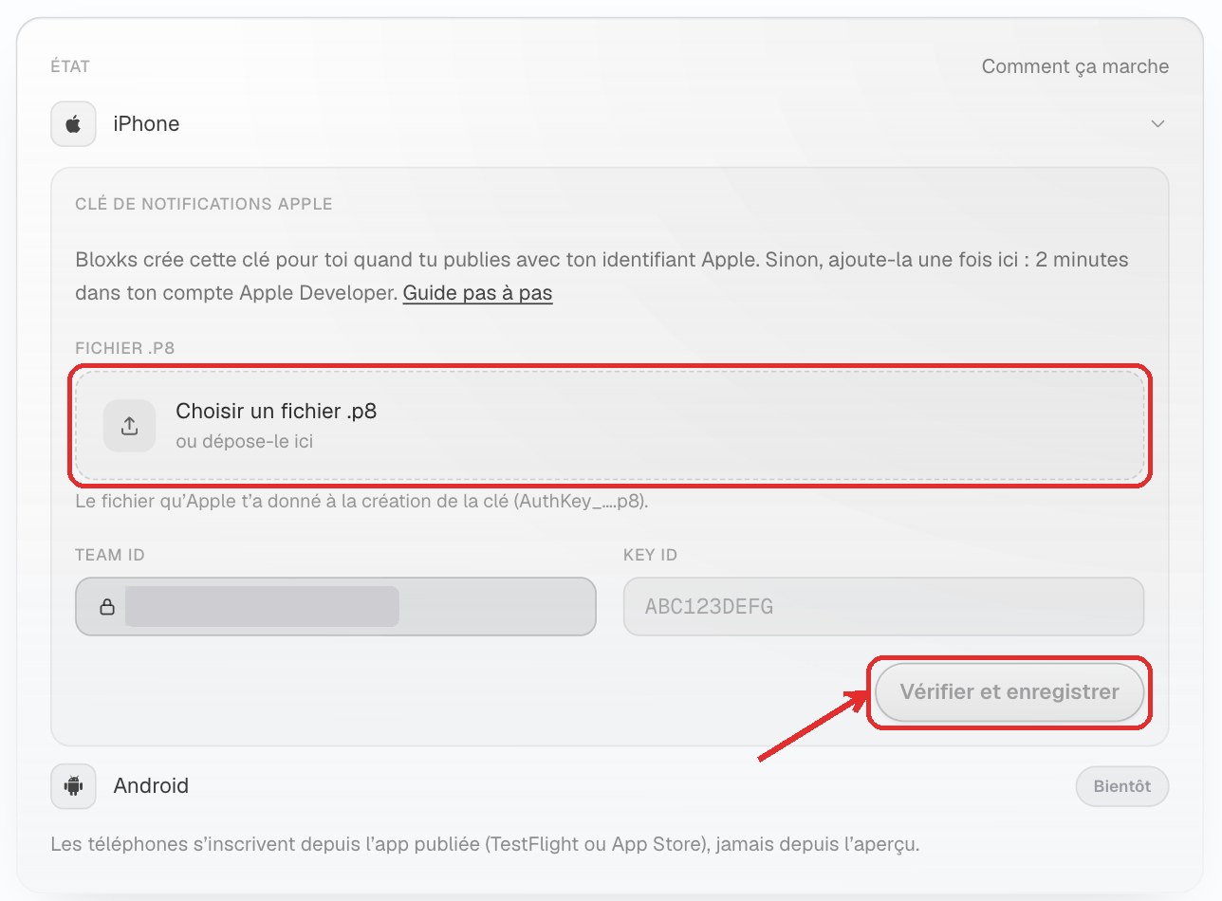Click the Key ID input field
The height and width of the screenshot is (901, 1222).
(883, 607)
